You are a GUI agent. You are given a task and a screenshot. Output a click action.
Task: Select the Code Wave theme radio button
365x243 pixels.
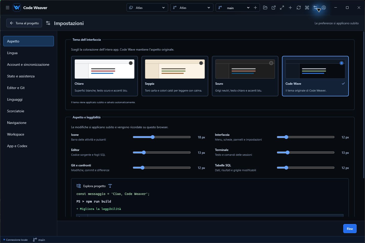tap(342, 63)
